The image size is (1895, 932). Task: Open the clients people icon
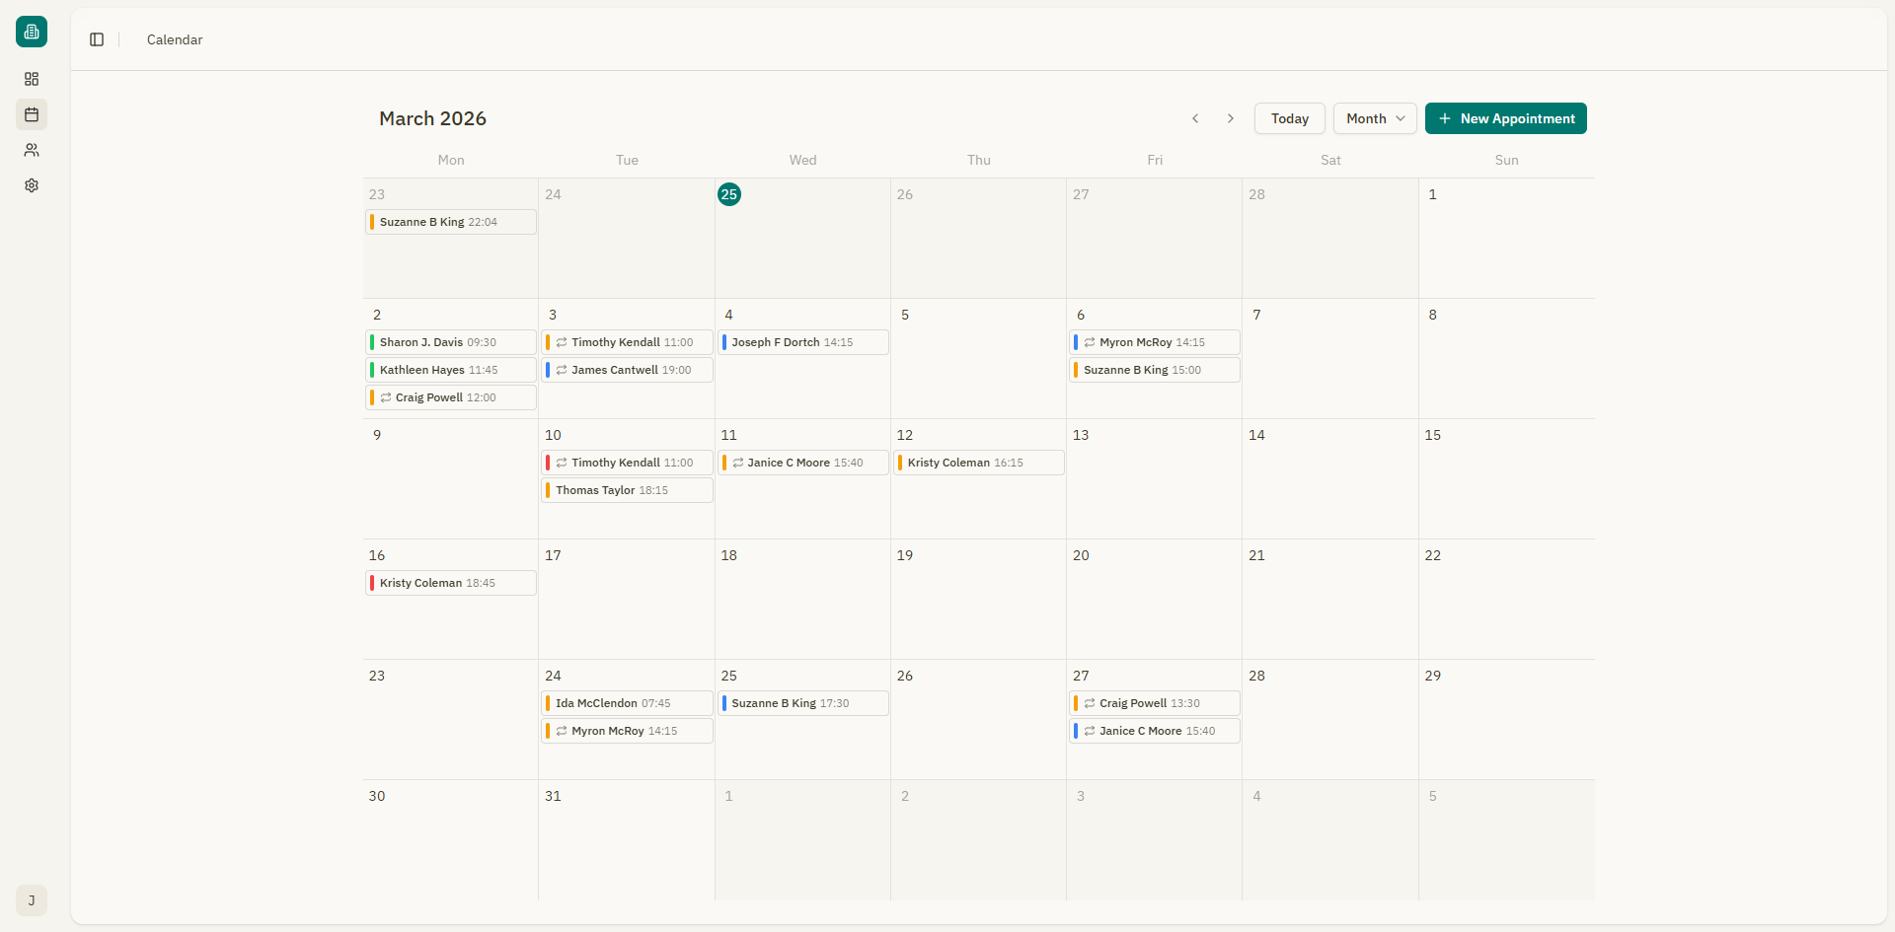click(32, 150)
